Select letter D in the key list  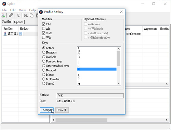[x=97, y=57]
